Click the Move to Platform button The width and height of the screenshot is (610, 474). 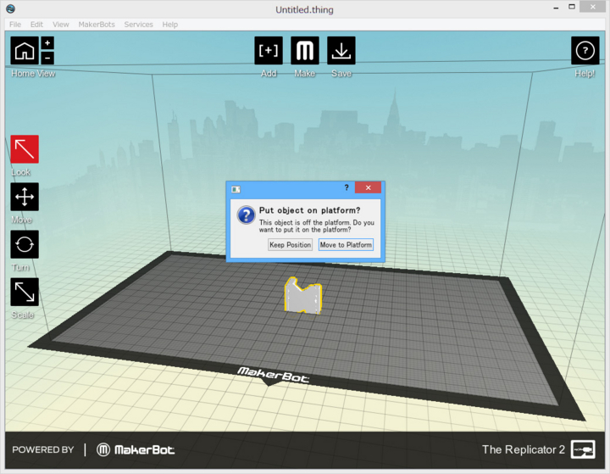click(x=346, y=244)
